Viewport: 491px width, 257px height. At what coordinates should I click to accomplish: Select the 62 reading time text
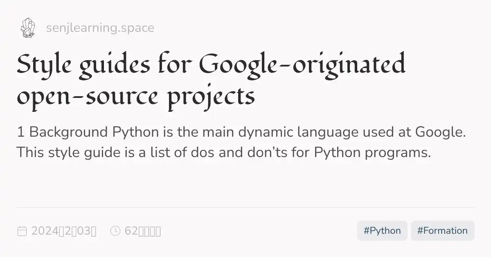point(143,231)
